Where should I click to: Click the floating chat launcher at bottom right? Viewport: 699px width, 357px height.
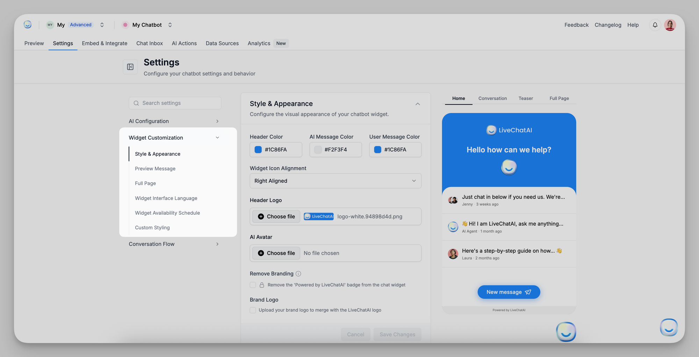coord(669,328)
